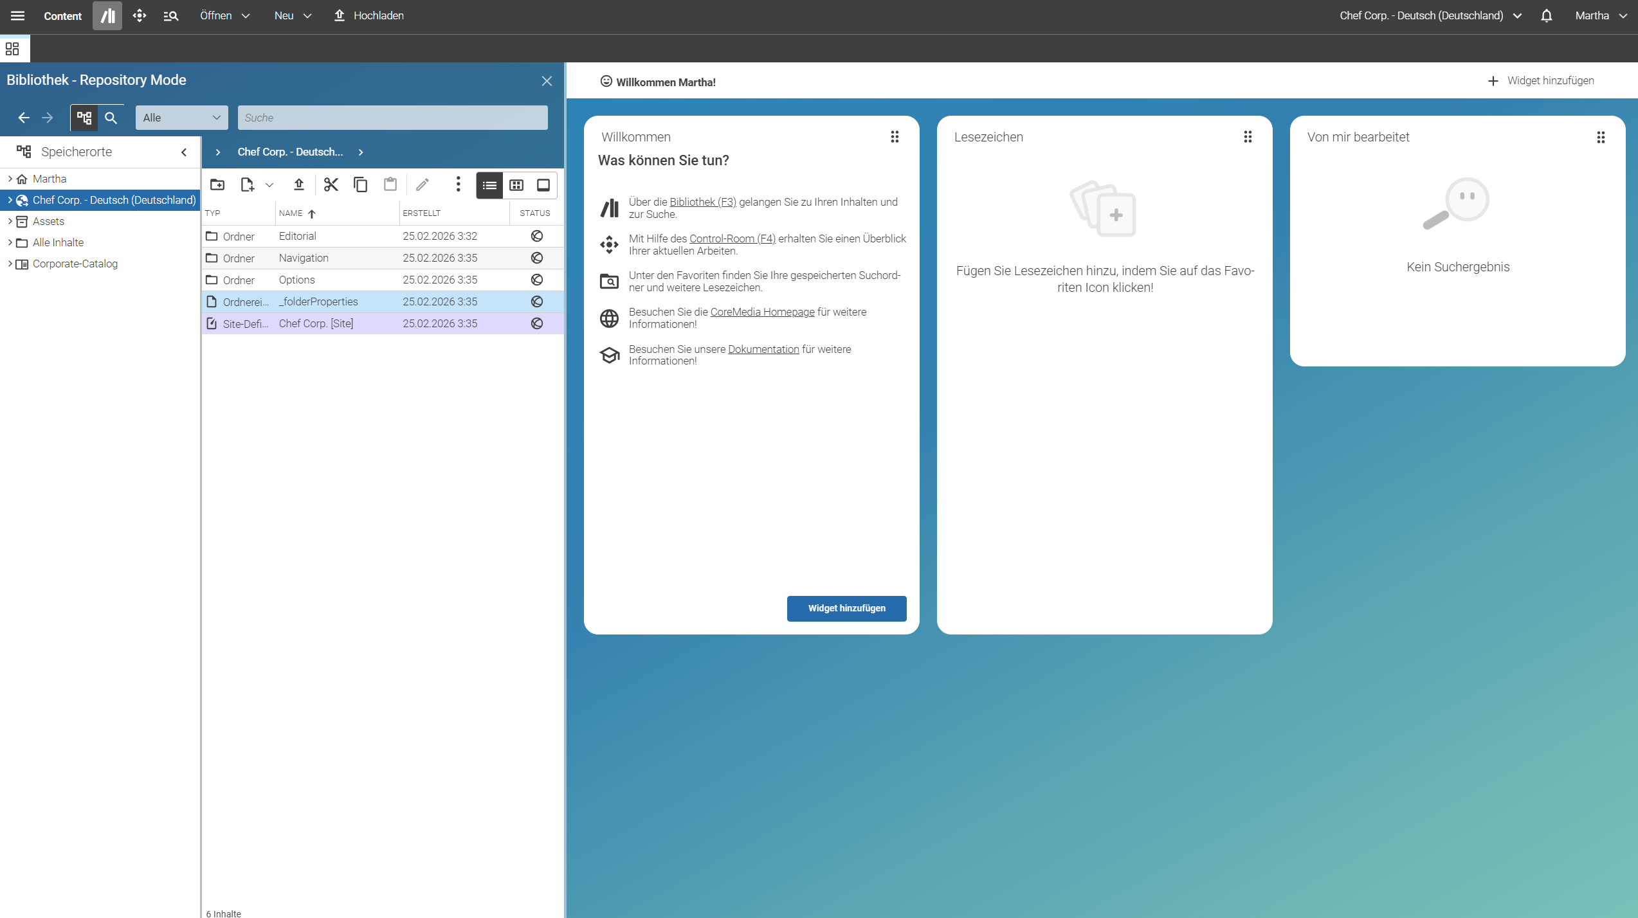This screenshot has height=918, width=1638.
Task: Click the copy icon in library toolbar
Action: coord(361,185)
